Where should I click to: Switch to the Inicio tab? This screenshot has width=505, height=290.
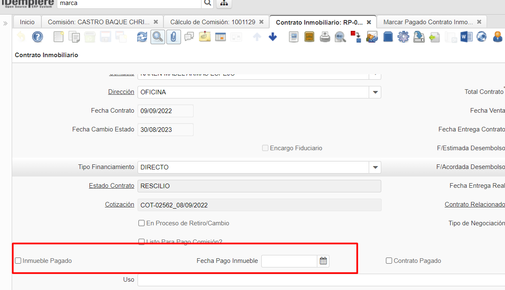27,22
